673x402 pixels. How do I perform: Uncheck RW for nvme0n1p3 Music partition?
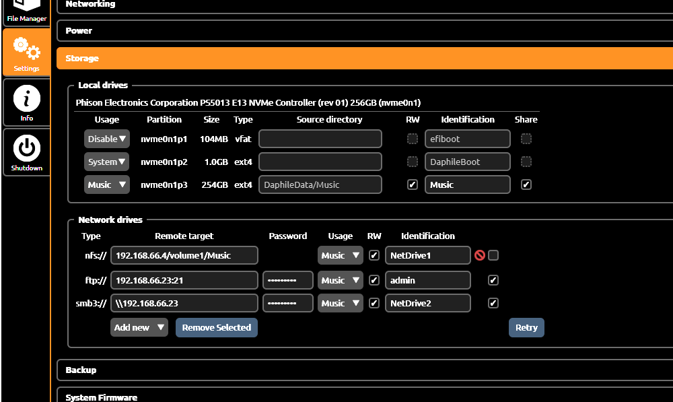(x=413, y=185)
